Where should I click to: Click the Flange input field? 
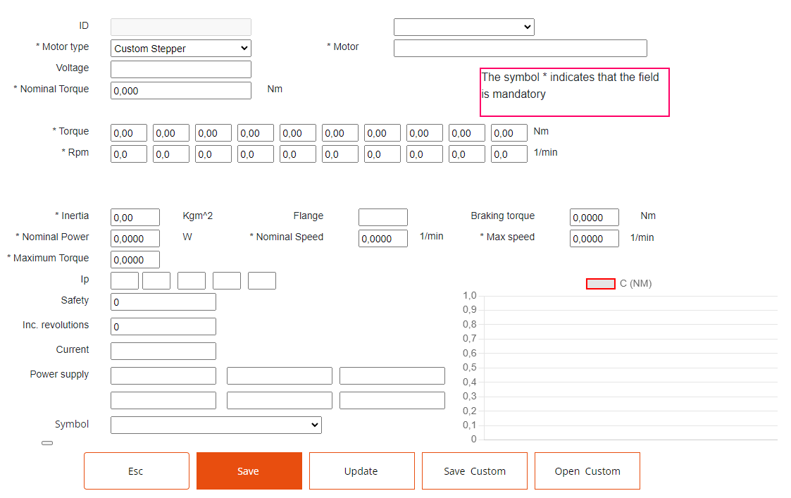pos(382,217)
